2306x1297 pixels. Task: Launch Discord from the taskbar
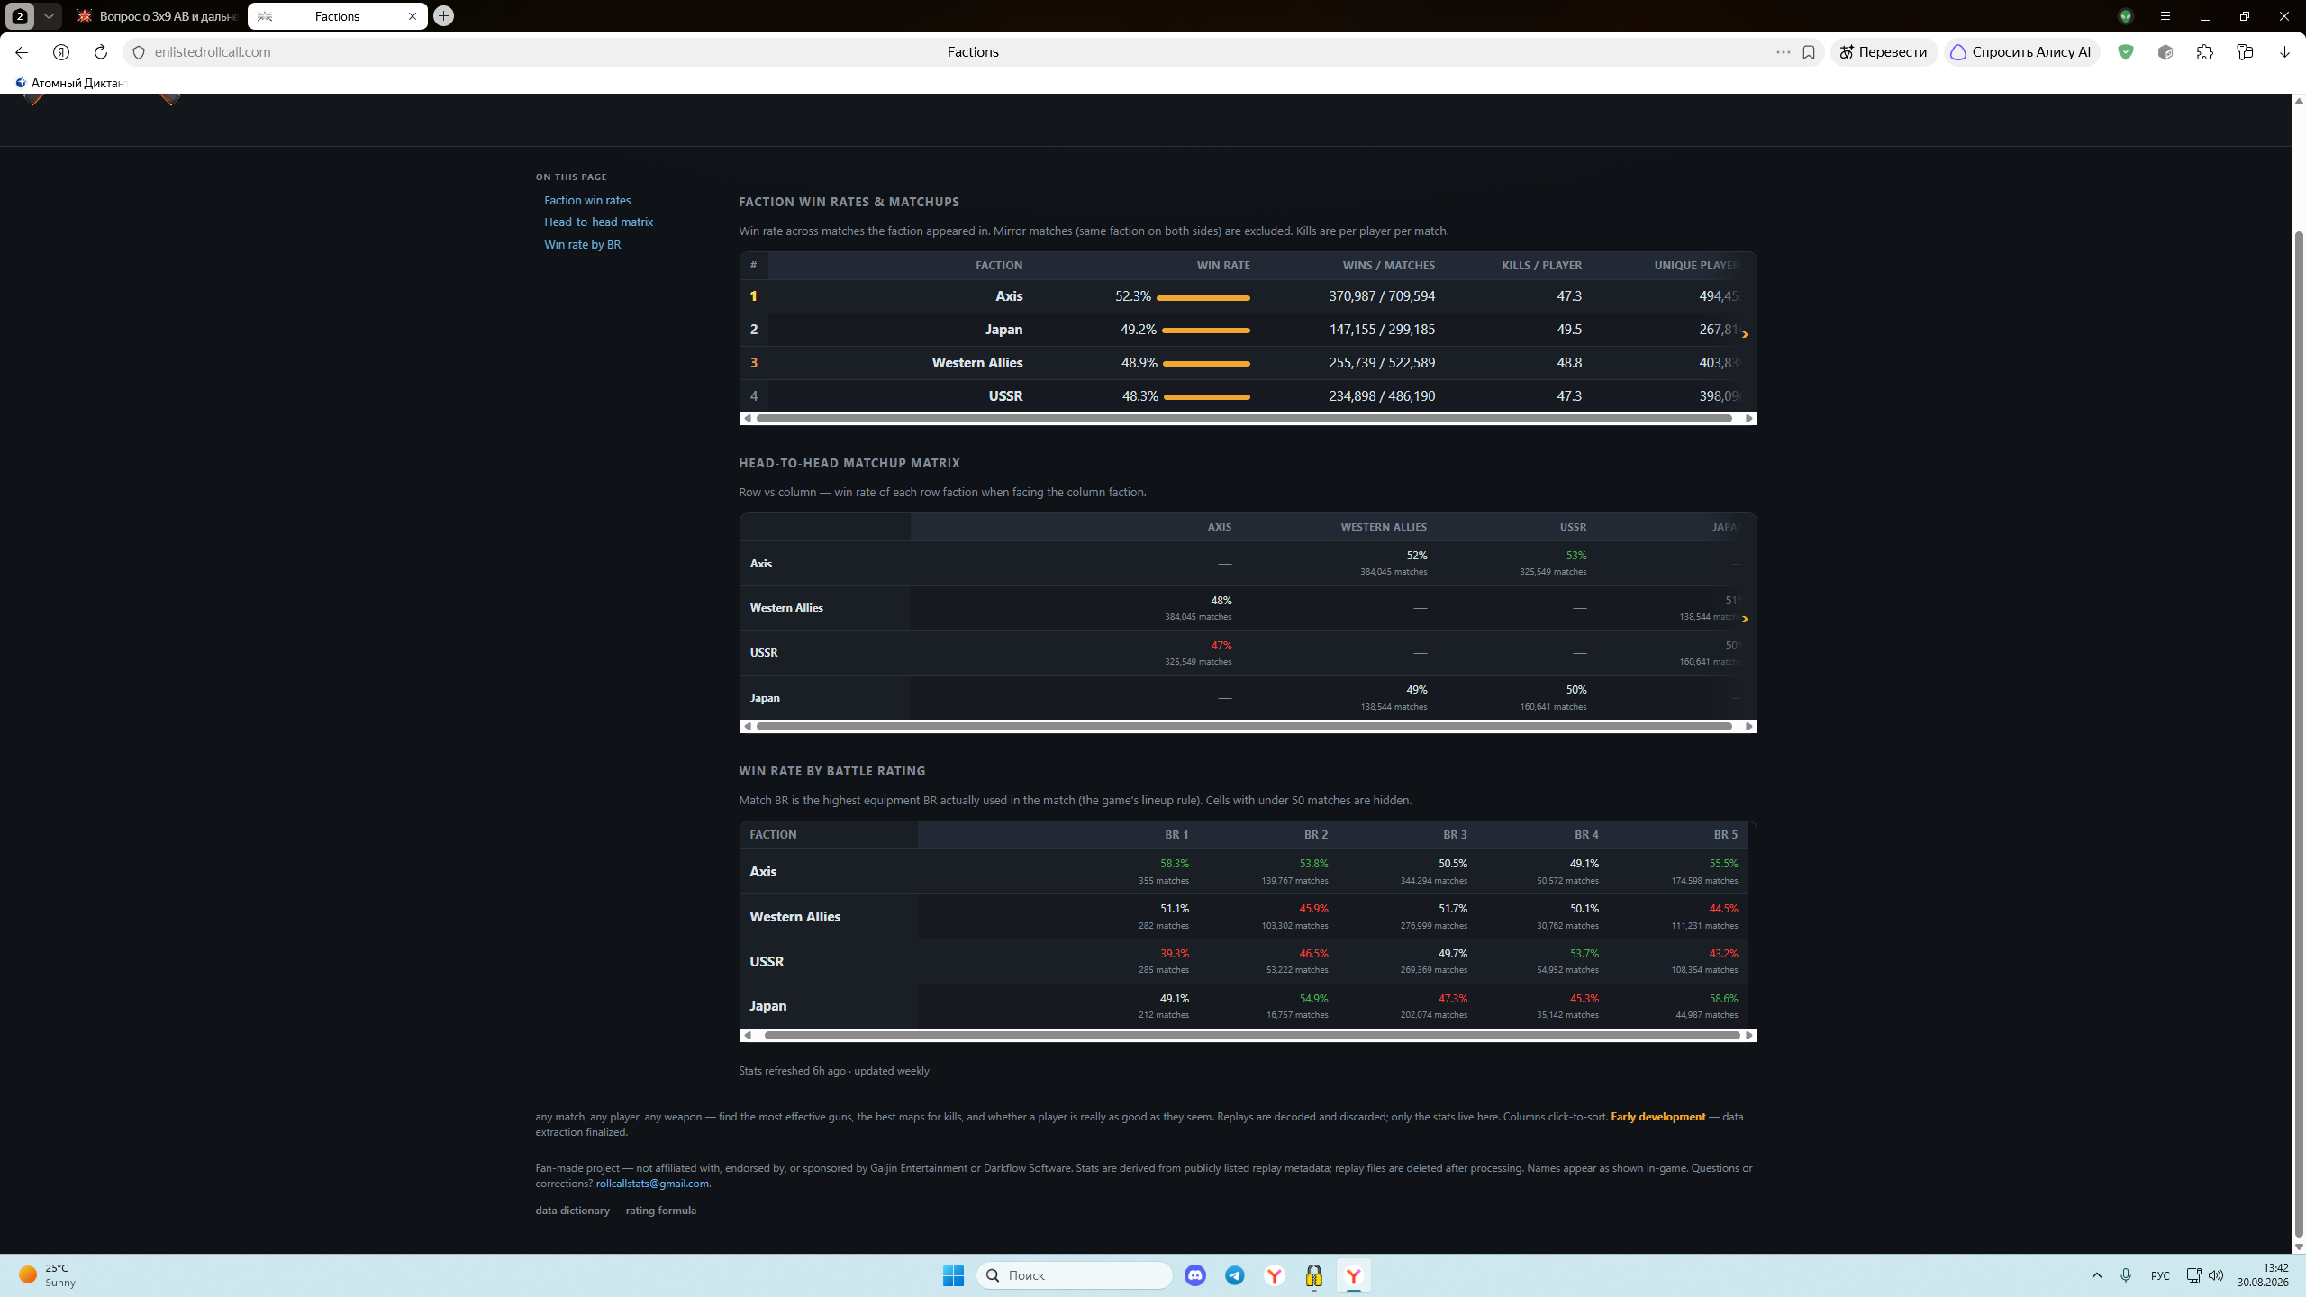tap(1195, 1275)
